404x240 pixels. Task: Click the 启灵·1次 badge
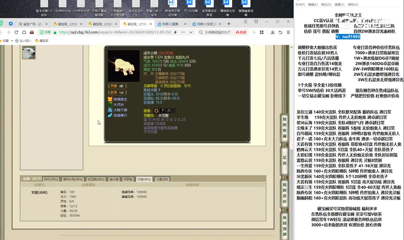117,93
